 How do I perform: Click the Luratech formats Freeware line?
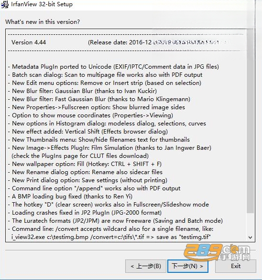coord(115,221)
